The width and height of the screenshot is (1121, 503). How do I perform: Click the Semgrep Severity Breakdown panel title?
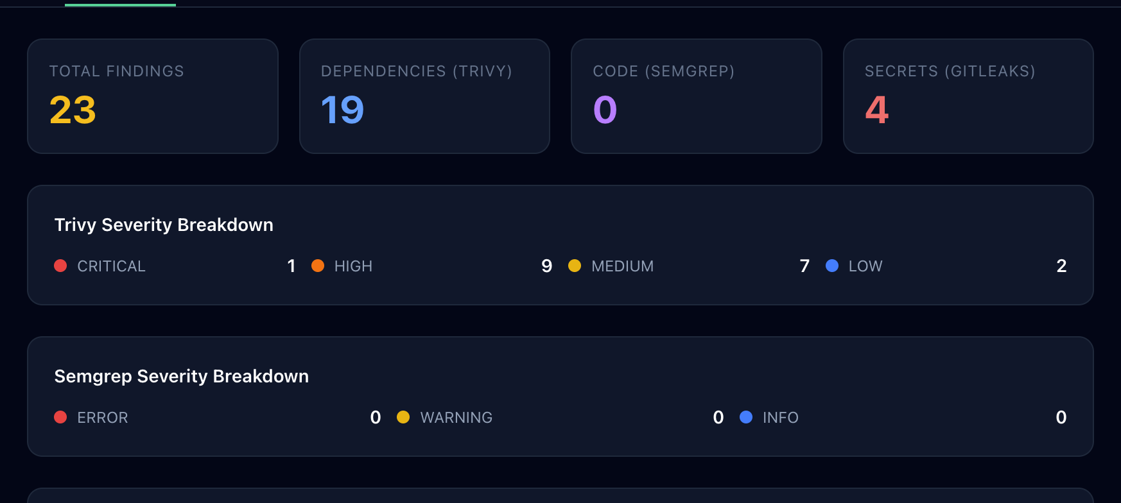[181, 376]
